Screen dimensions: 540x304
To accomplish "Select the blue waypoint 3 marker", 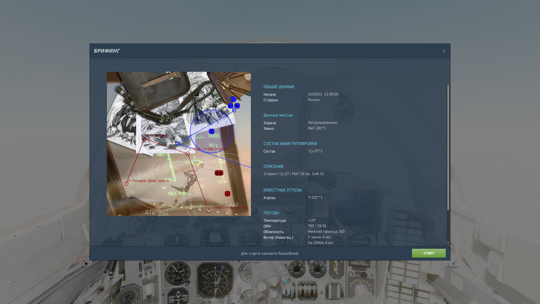I will coord(234,111).
